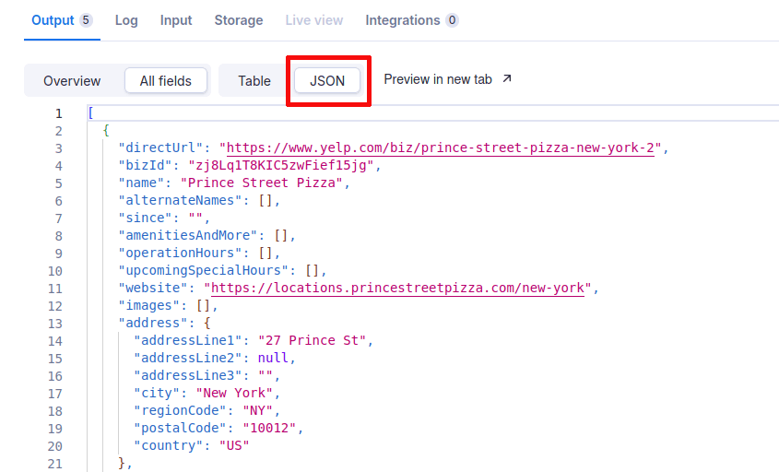The height and width of the screenshot is (472, 779).
Task: Click the "images" key
Action: coord(149,305)
